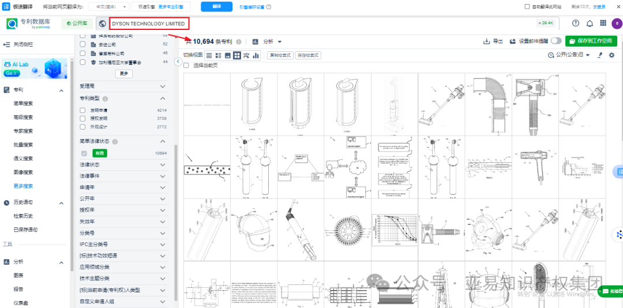Switch to list view icon
This screenshot has height=308, width=623.
[209, 55]
